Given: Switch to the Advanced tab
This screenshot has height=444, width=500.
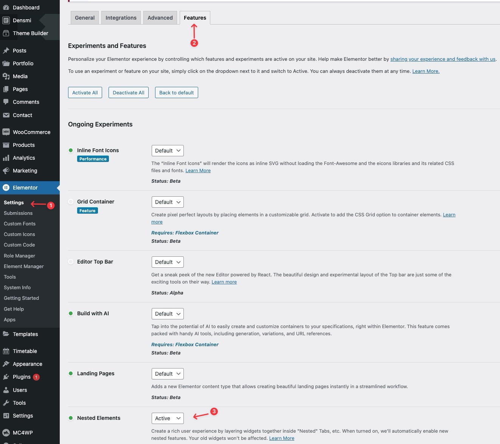Looking at the screenshot, I should click(160, 18).
